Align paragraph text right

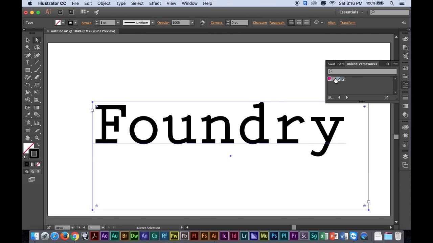pyautogui.click(x=306, y=23)
